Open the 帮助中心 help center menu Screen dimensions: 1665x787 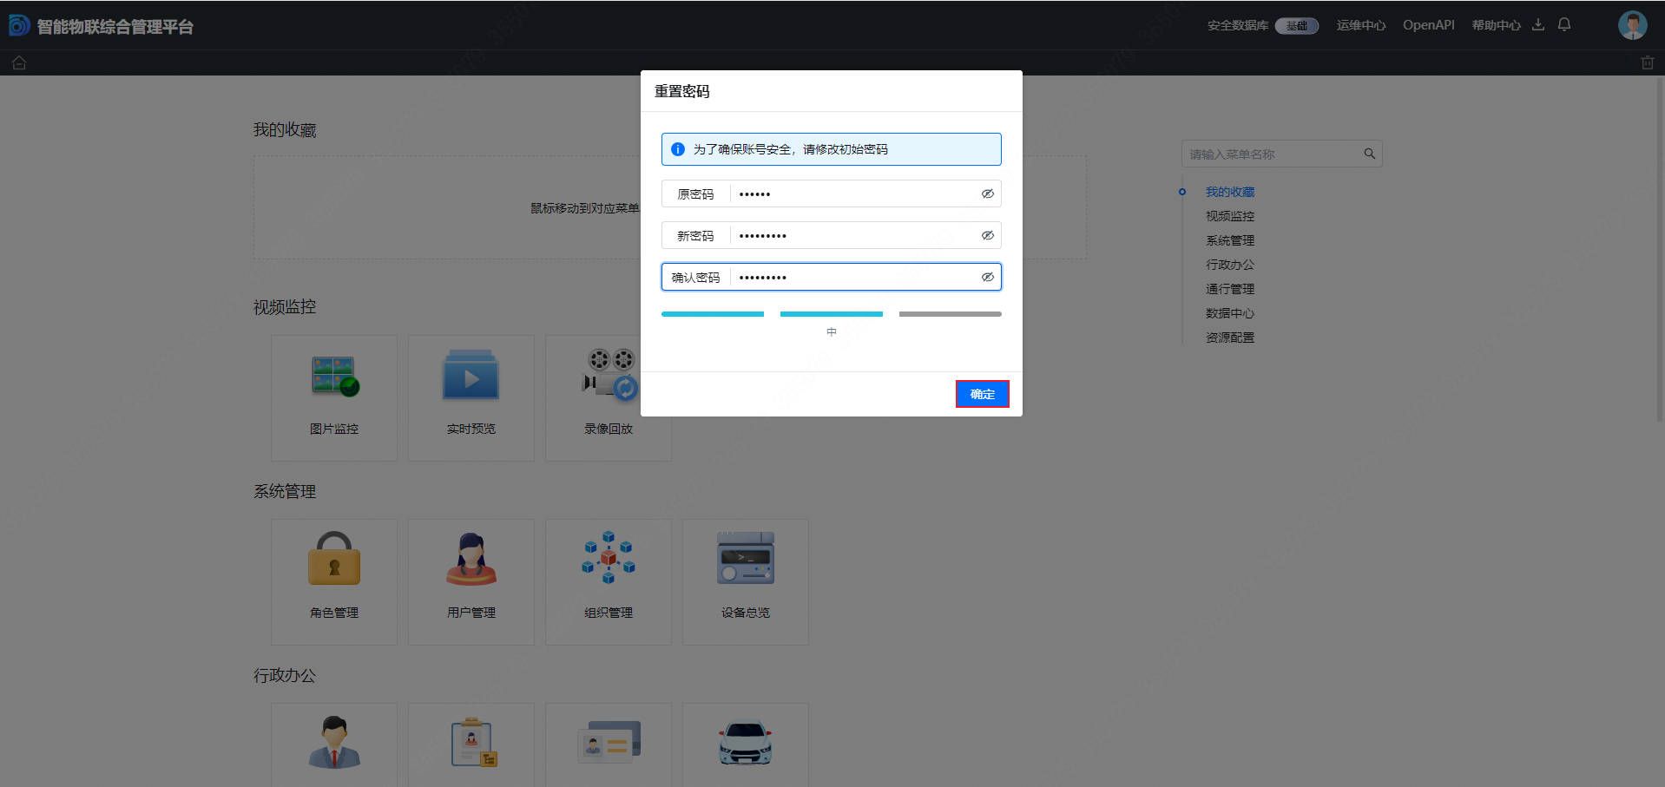point(1495,25)
